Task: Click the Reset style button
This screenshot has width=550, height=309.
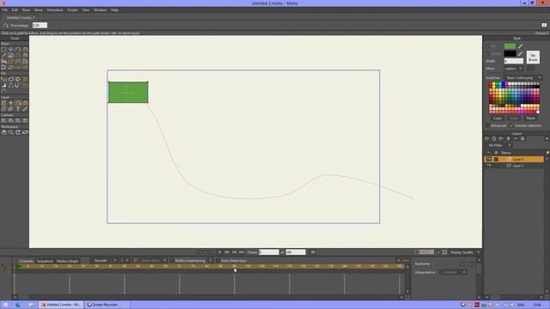Action: tap(530, 118)
